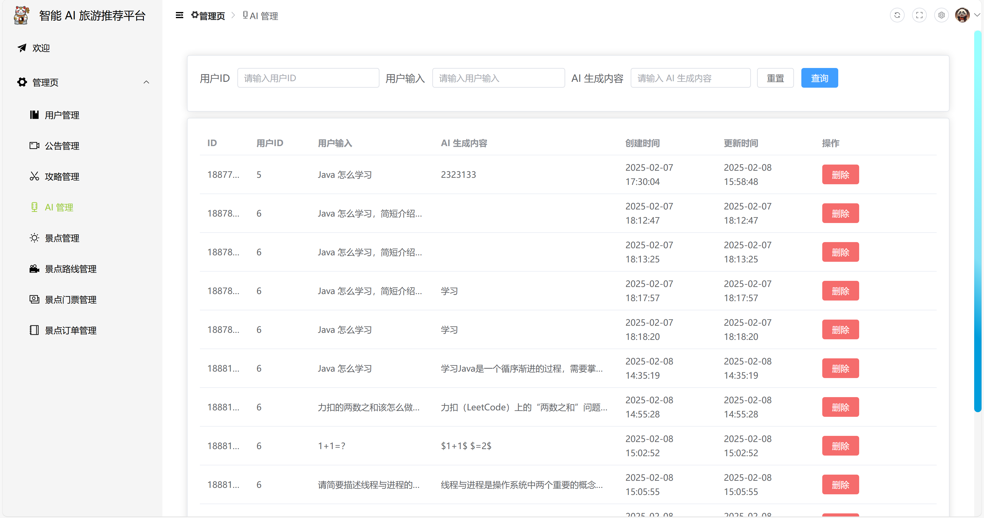Click the 景点门票管理 icon
The height and width of the screenshot is (518, 984).
(34, 299)
